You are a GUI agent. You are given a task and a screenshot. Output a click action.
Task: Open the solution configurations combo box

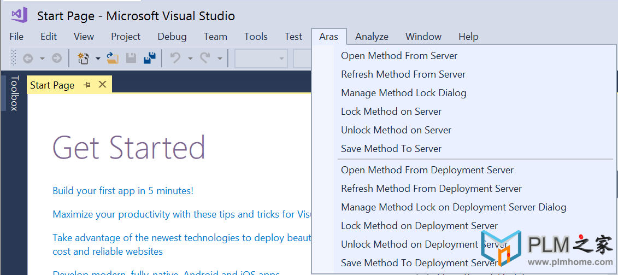point(261,59)
